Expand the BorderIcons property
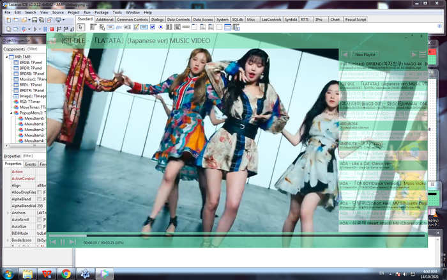This screenshot has height=280, width=447. coord(8,241)
